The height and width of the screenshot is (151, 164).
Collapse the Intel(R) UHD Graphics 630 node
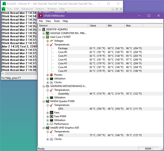(x=44, y=128)
